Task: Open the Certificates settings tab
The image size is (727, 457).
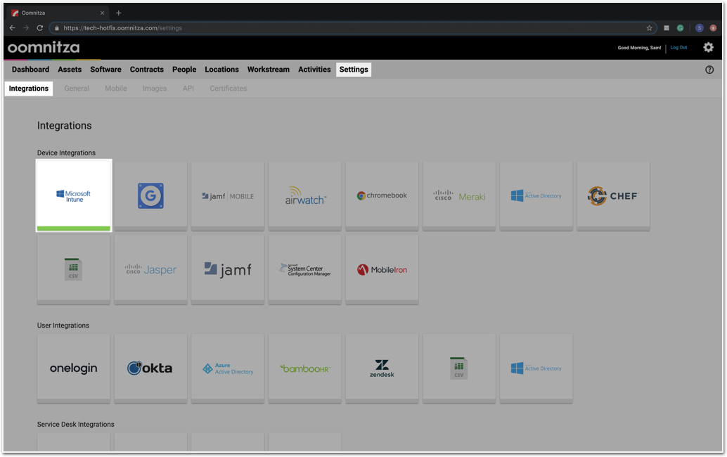Action: point(228,89)
